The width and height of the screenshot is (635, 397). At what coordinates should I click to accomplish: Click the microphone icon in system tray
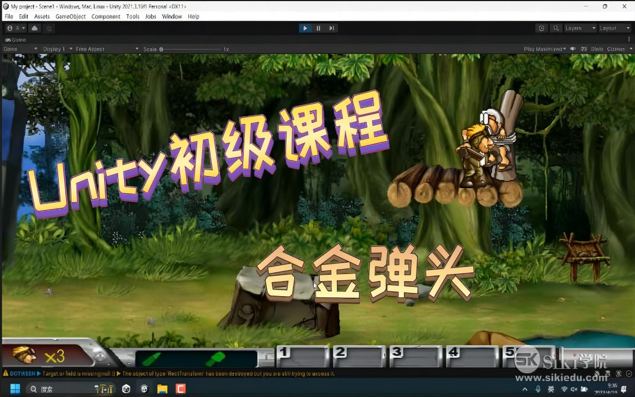tap(538, 389)
